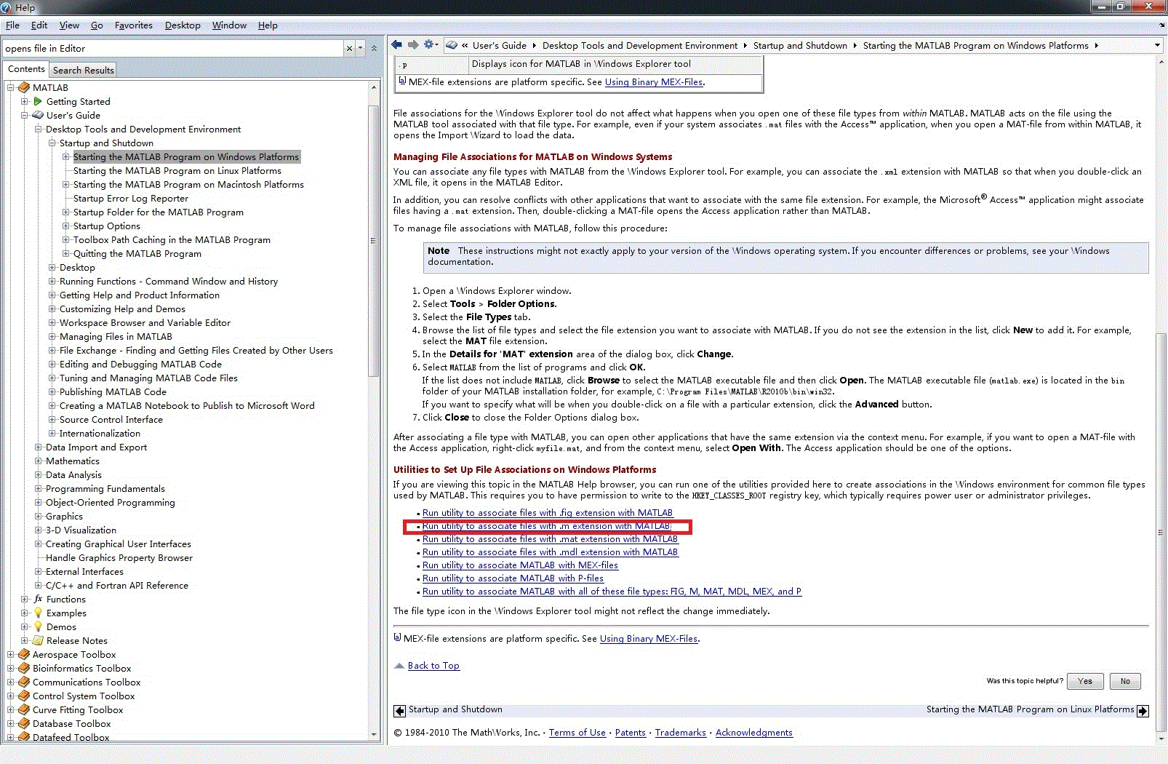Click the fx Functions icon in tree

38,599
